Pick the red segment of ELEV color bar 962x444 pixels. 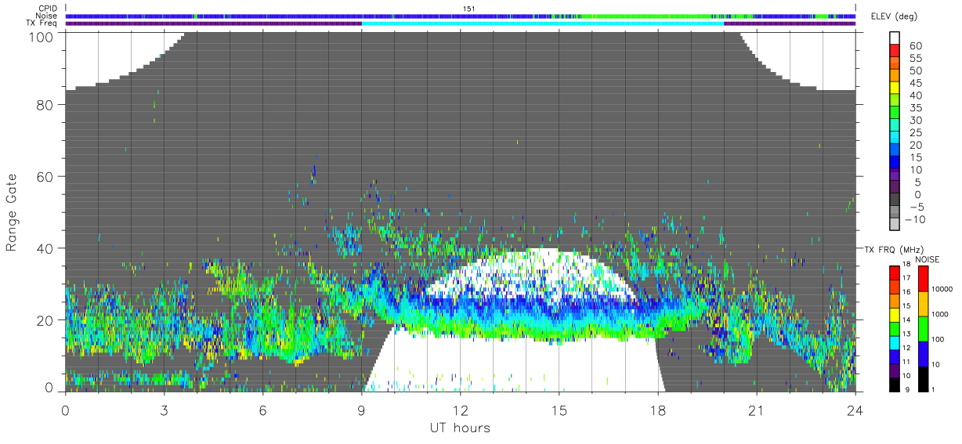pyautogui.click(x=895, y=52)
